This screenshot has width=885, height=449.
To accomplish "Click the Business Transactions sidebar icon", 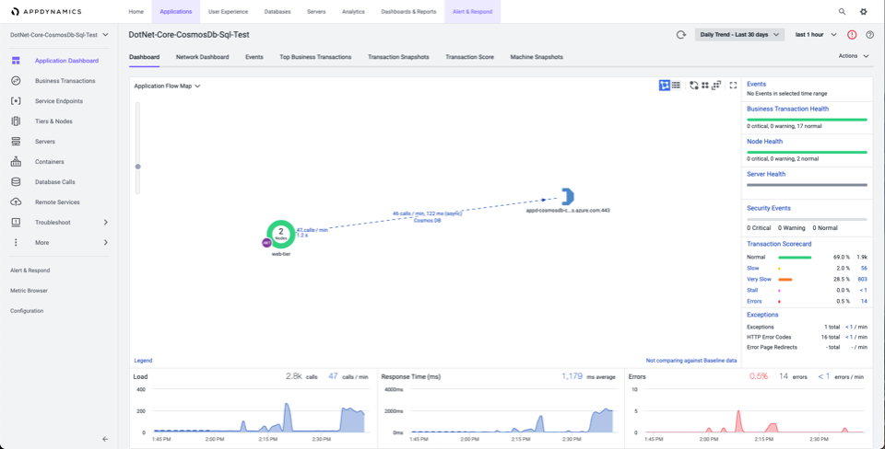I will 16,81.
